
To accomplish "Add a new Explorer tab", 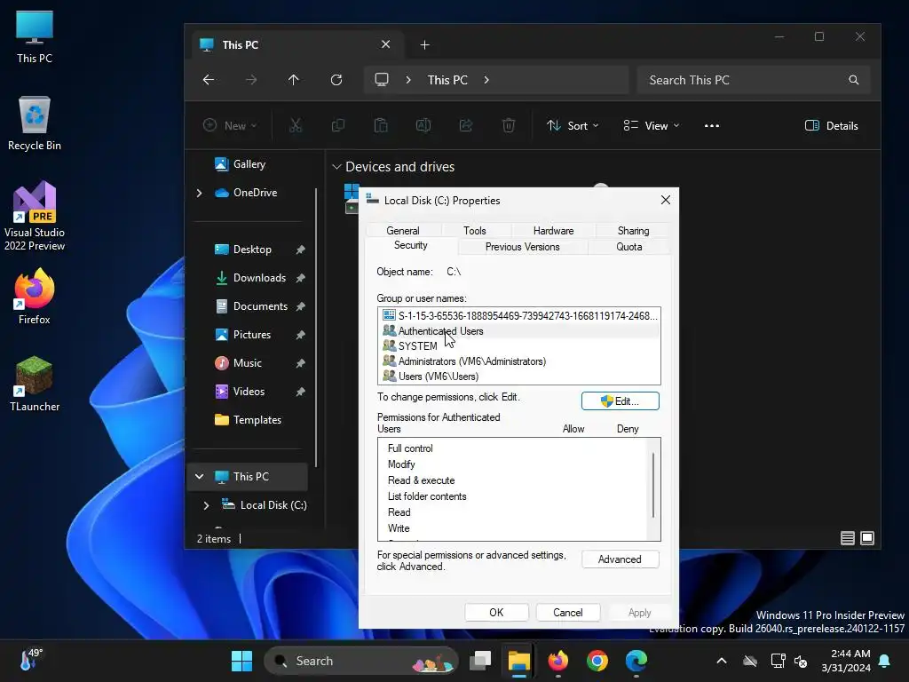I will [425, 45].
